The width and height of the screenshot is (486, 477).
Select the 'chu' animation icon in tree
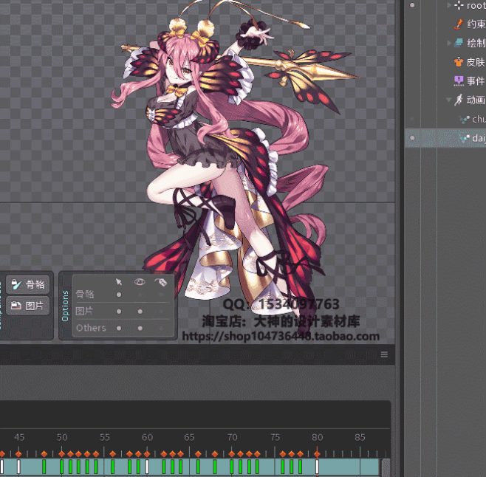pos(465,119)
